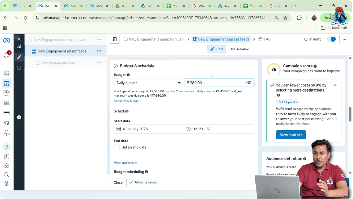Expand dark rail with arrow button

(x=19, y=117)
